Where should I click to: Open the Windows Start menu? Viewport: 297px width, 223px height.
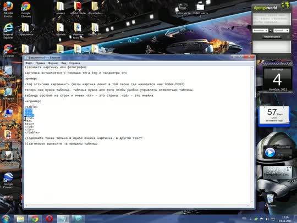[x=6, y=219]
